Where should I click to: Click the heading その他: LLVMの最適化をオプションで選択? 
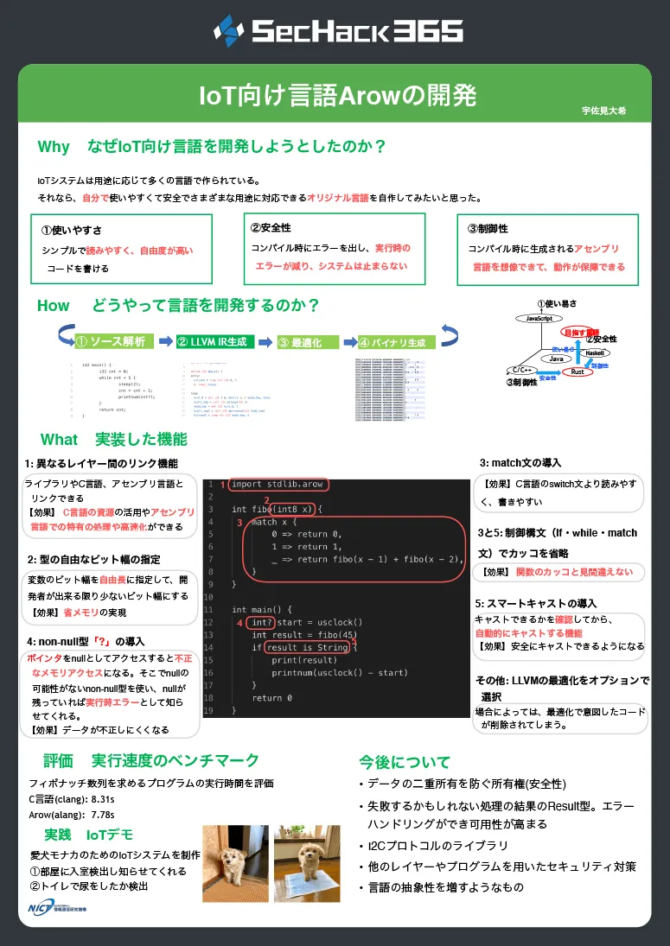point(562,688)
